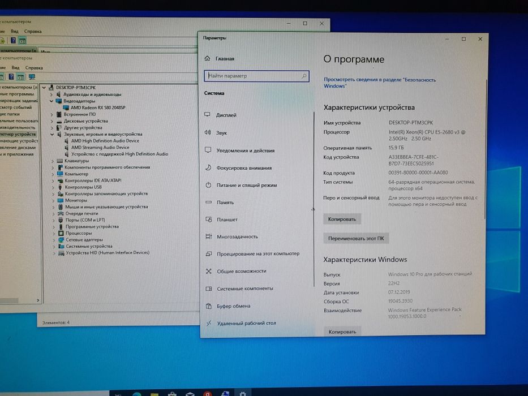This screenshot has width=528, height=396.
Task: Expand the Дисковые устройства node
Action: click(x=52, y=121)
